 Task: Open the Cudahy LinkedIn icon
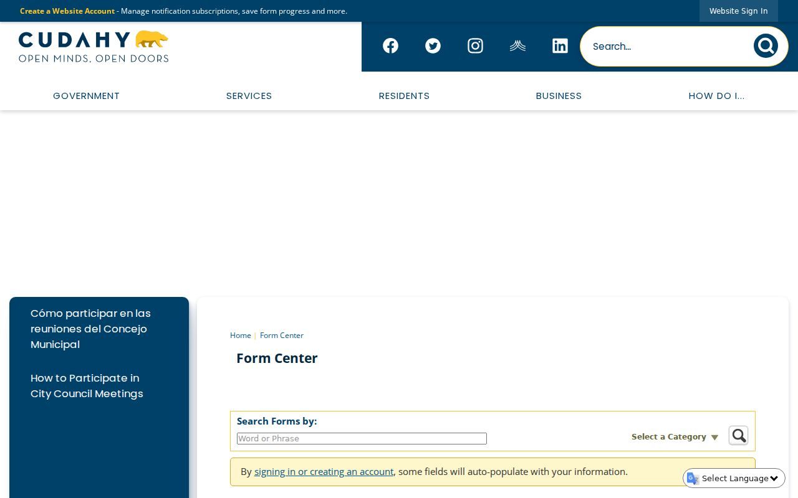click(x=560, y=46)
